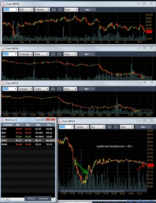Click the Symbol column header in WatchList
Image resolution: width=156 pixels, height=203 pixels.
[x=8, y=125]
